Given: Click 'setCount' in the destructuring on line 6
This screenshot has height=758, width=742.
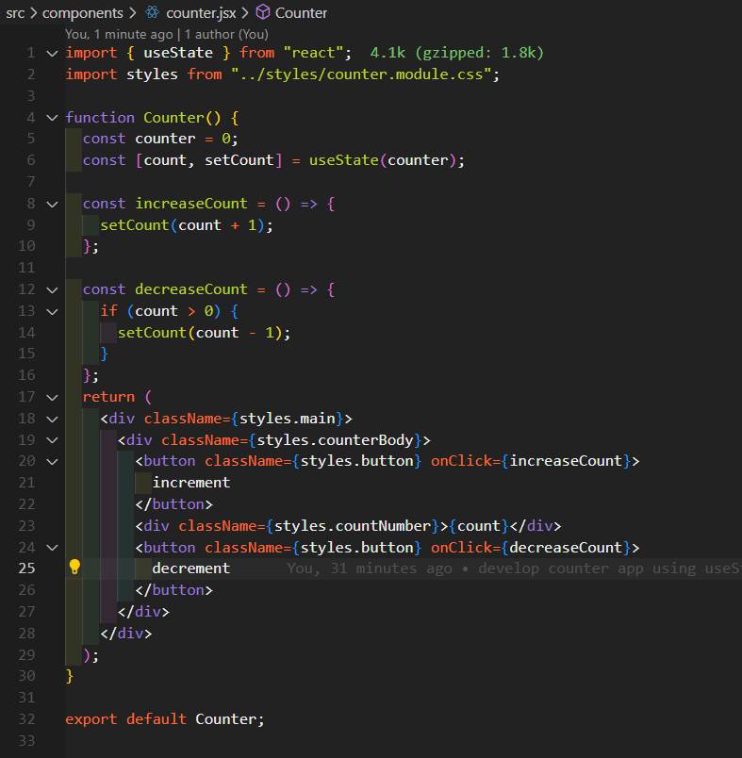Looking at the screenshot, I should 239,160.
